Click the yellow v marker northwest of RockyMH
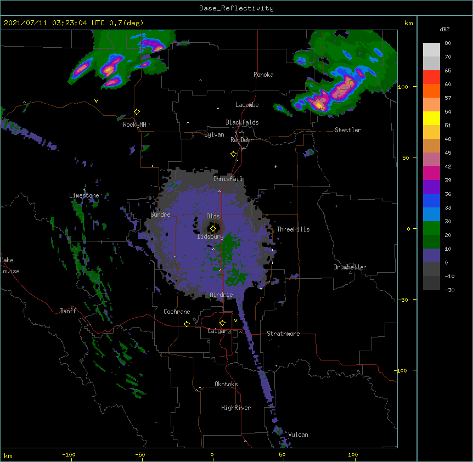Screen dimensions: 473x462 (96, 101)
